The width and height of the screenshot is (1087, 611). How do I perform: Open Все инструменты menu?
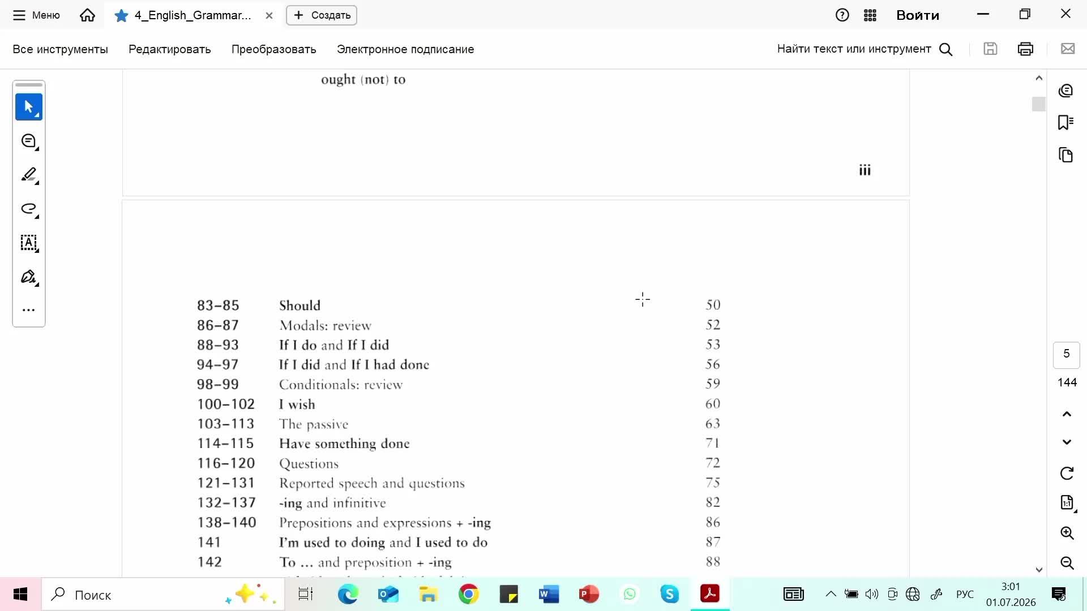click(60, 49)
